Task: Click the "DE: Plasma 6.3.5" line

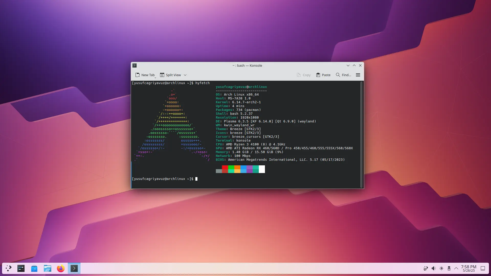Action: click(x=266, y=121)
